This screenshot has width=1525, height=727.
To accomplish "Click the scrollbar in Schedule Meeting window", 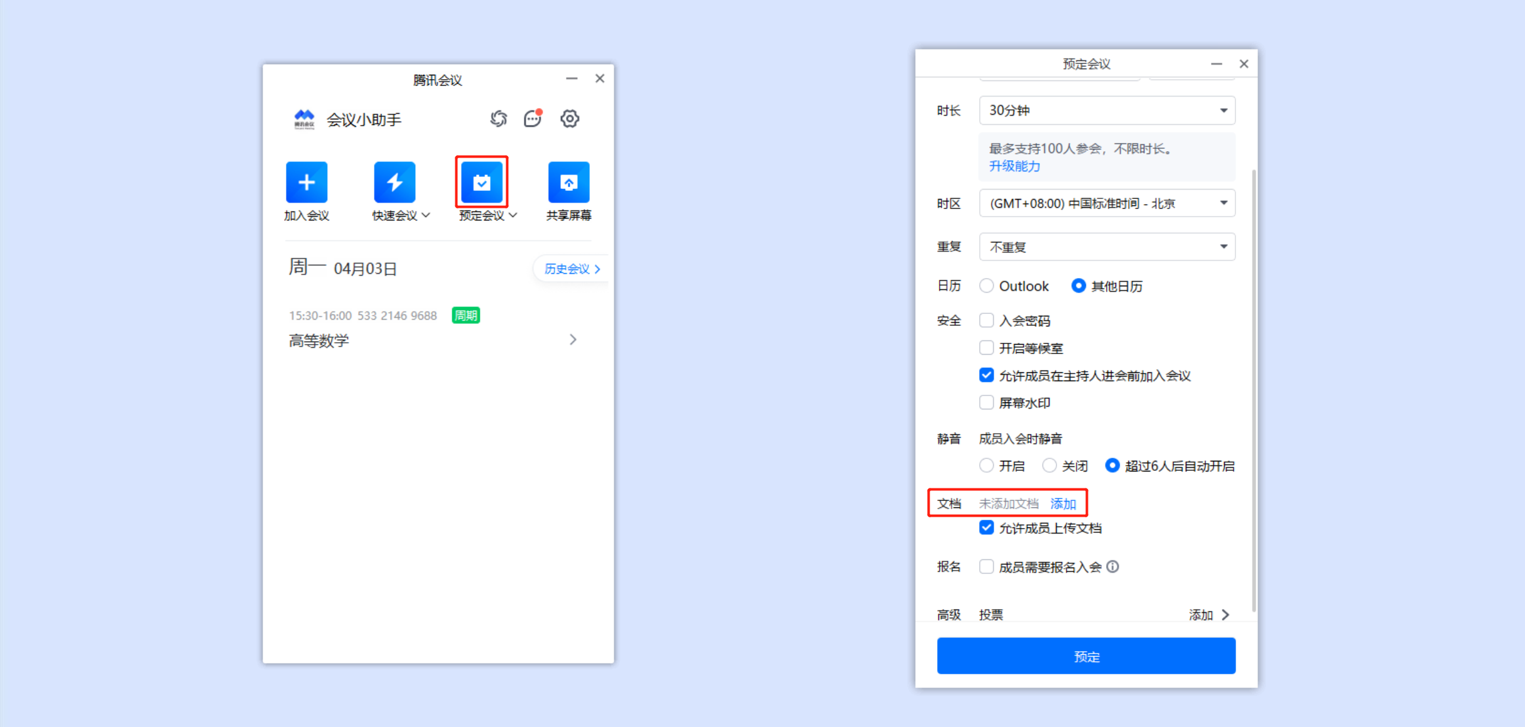I will (1254, 389).
